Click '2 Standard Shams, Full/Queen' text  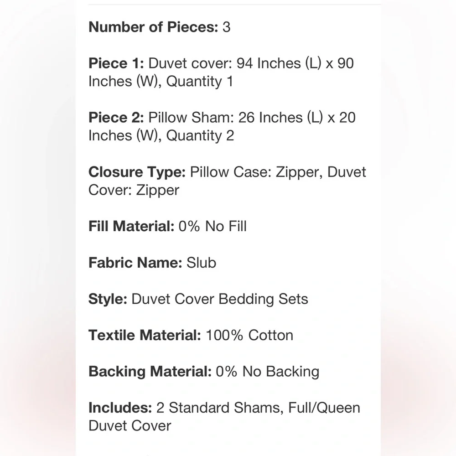pyautogui.click(x=258, y=408)
